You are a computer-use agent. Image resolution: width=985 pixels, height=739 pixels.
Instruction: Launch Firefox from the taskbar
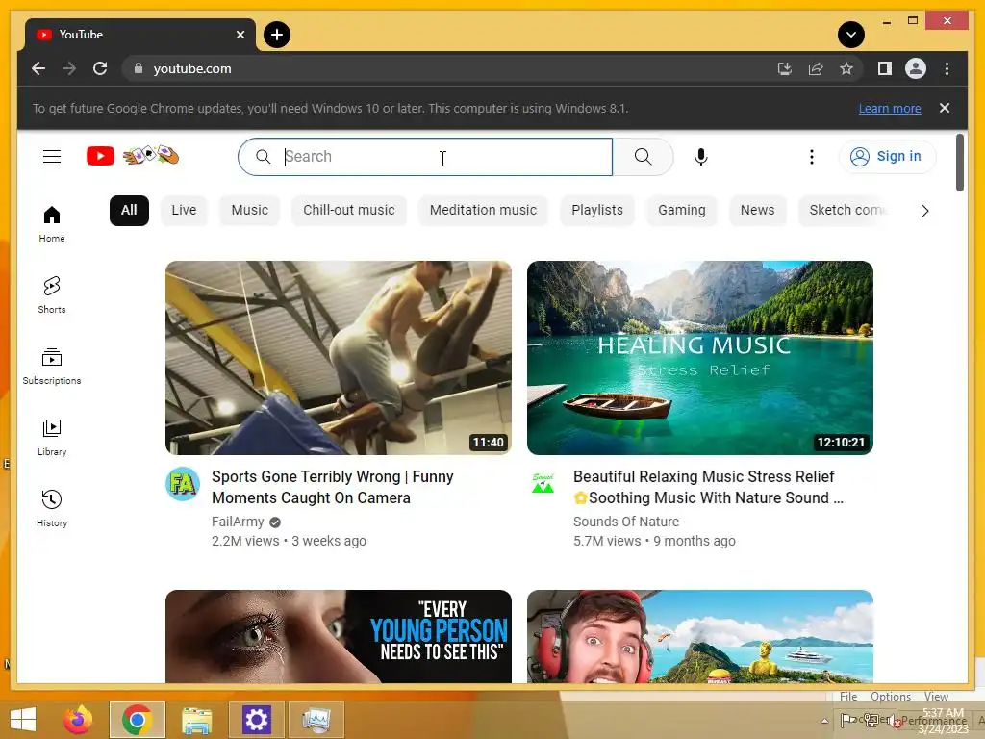[78, 720]
